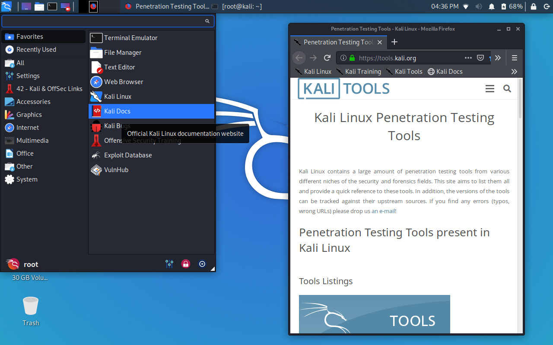
Task: Lock the screen via the red padlock icon
Action: point(186,263)
